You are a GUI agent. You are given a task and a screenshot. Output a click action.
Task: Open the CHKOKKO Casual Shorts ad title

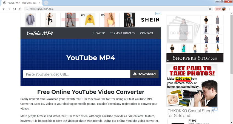click(x=191, y=113)
